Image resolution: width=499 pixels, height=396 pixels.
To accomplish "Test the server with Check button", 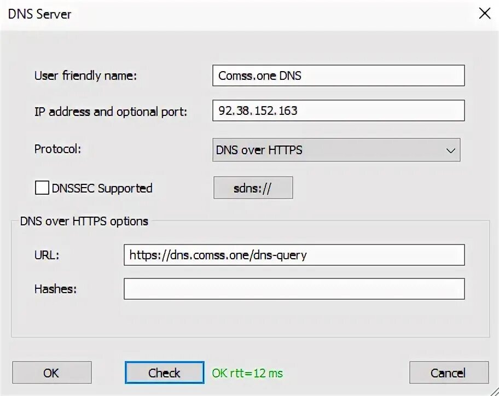I will click(x=165, y=372).
